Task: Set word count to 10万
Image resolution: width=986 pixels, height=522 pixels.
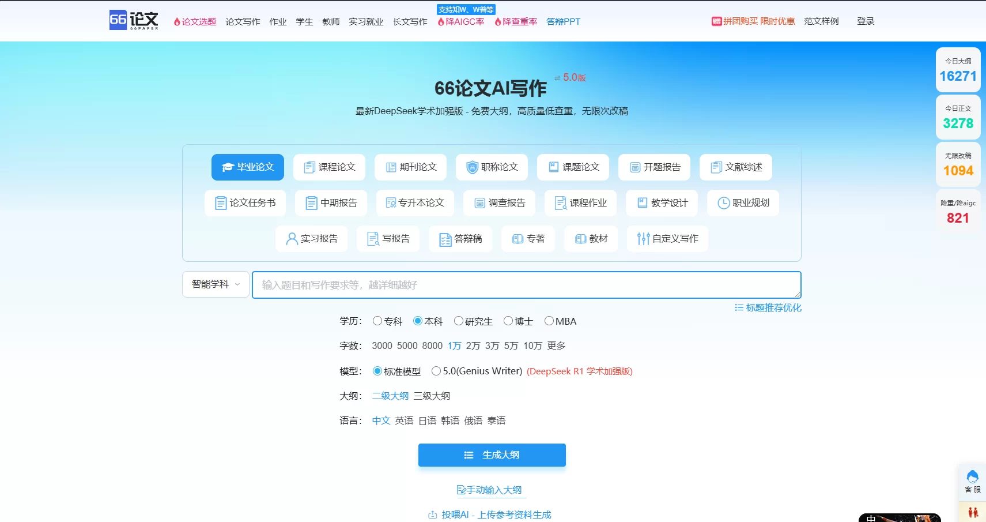Action: pyautogui.click(x=532, y=346)
